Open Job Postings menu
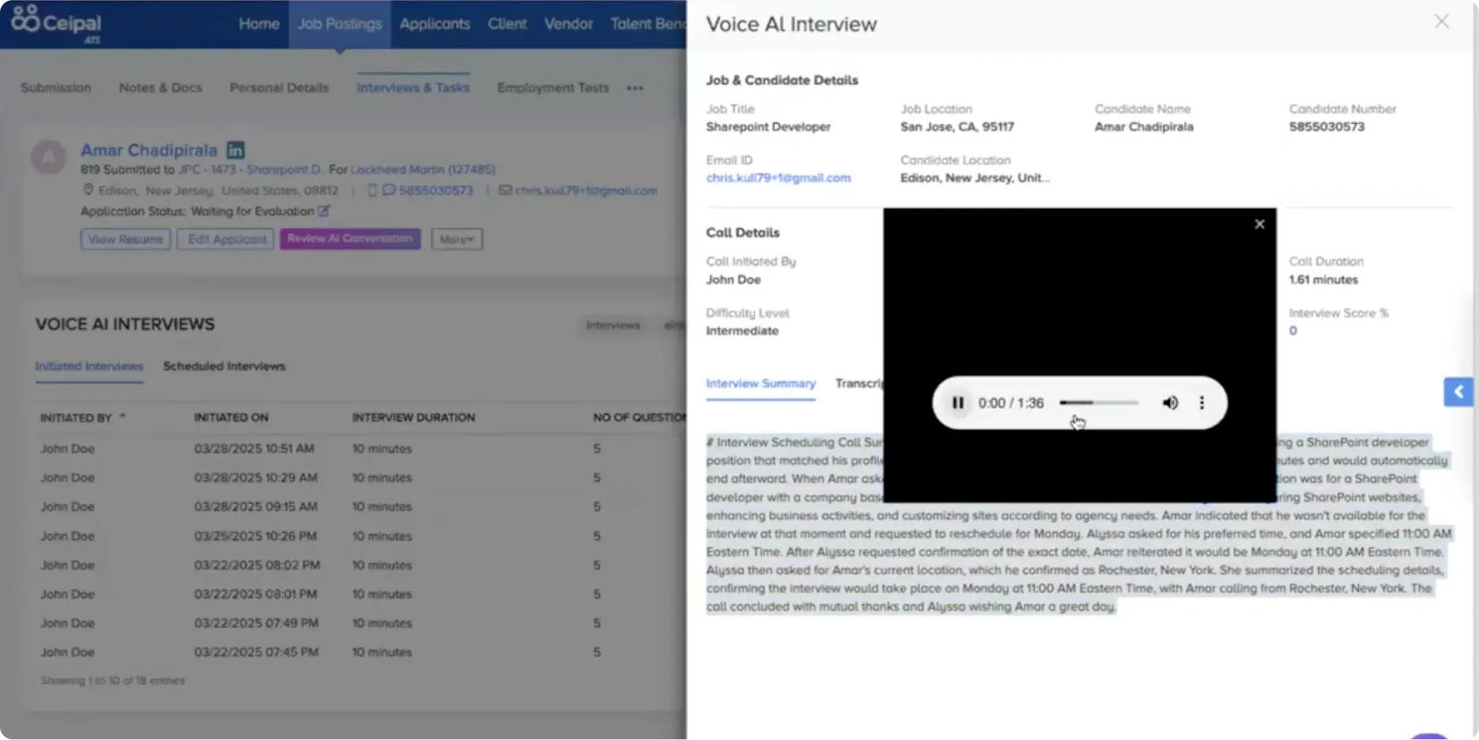Image resolution: width=1479 pixels, height=740 pixels. [340, 24]
